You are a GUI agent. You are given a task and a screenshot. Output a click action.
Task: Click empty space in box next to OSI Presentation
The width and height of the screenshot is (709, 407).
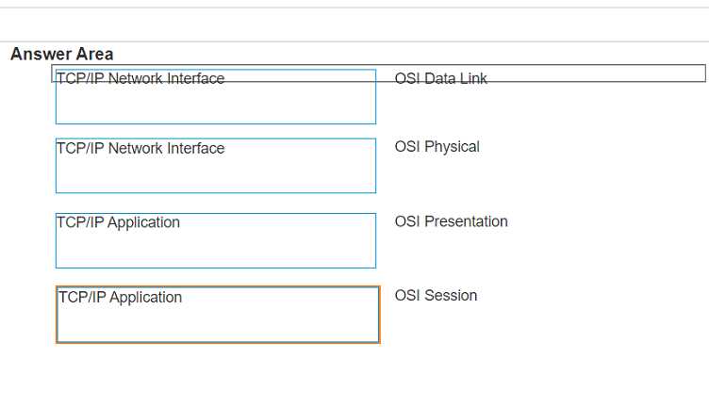coord(215,250)
